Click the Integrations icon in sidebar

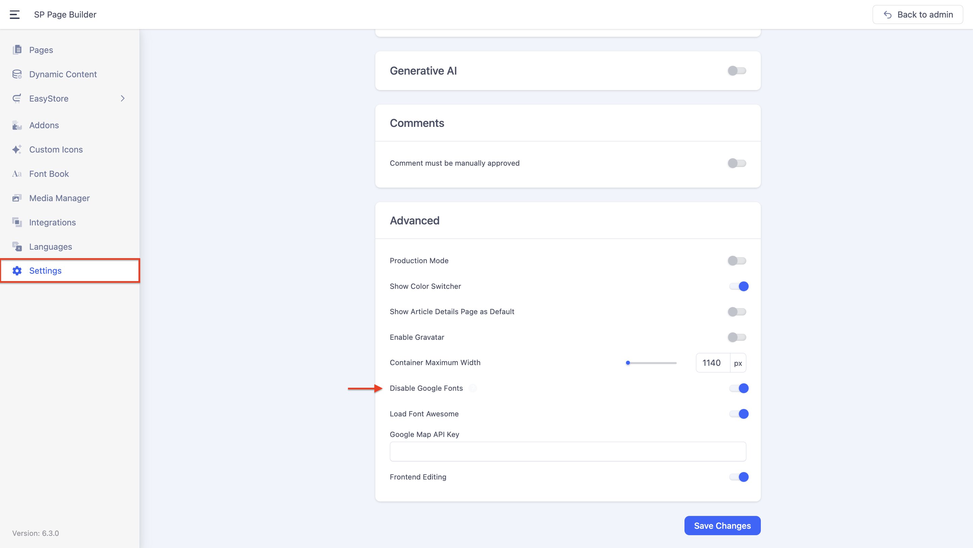pyautogui.click(x=17, y=222)
